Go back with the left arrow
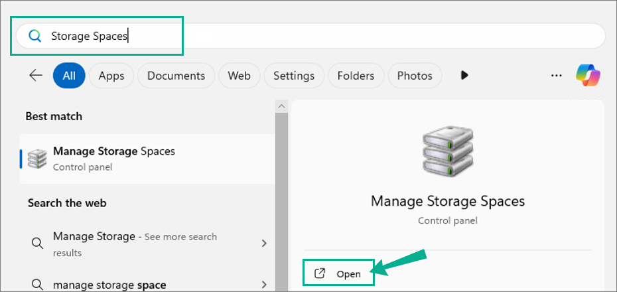617x292 pixels. 36,75
